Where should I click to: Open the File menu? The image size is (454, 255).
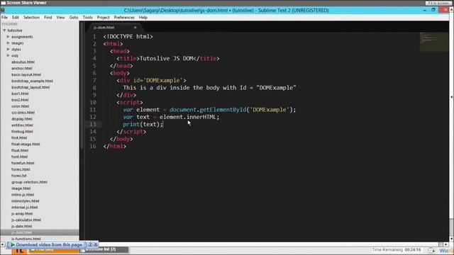(5, 17)
